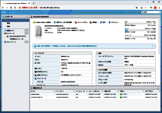Open the user menu in header
Image resolution: width=162 pixels, height=113 pixels.
tap(119, 12)
